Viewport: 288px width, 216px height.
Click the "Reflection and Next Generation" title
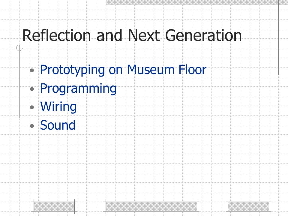132,35
